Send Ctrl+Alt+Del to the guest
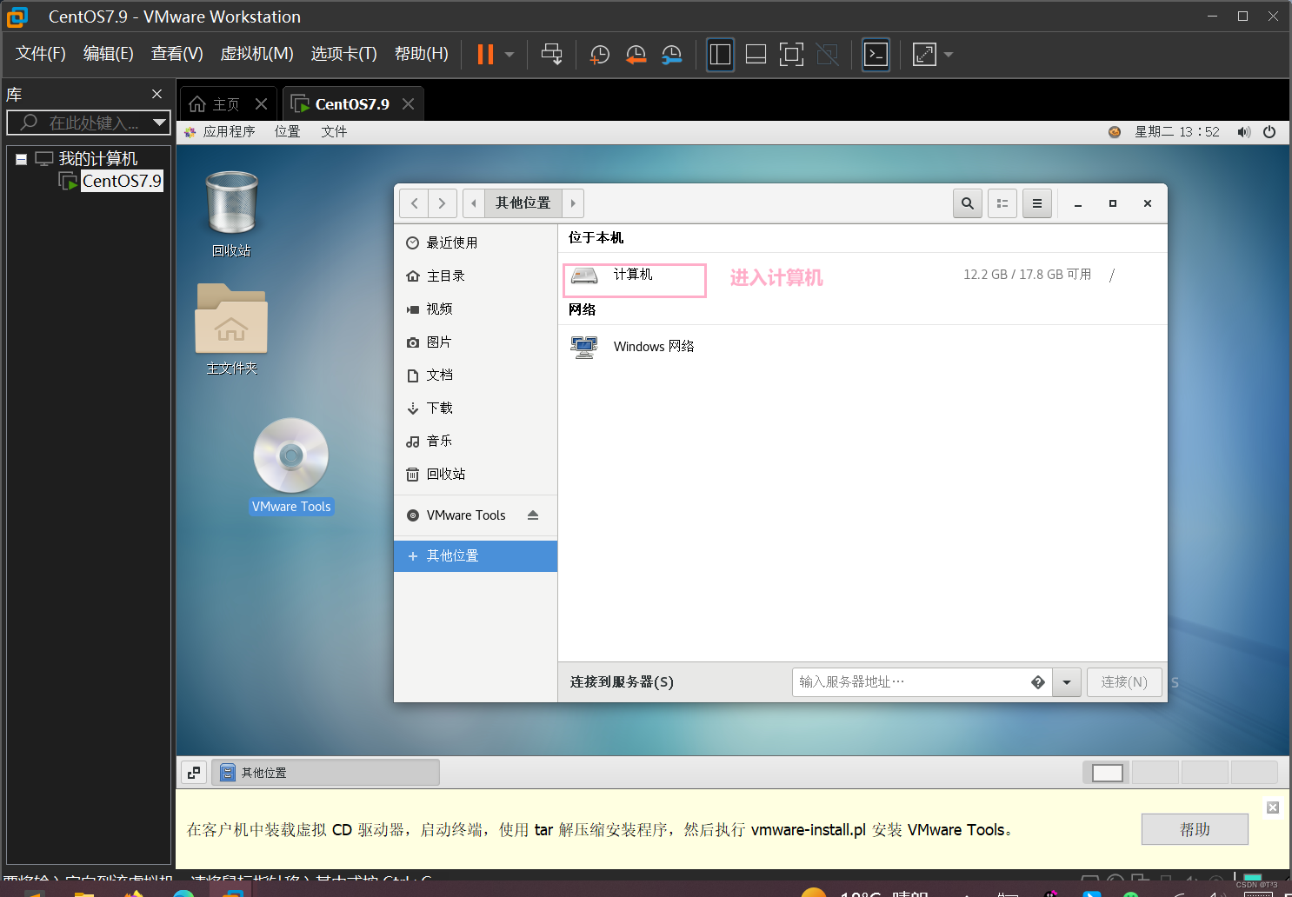 click(x=552, y=54)
